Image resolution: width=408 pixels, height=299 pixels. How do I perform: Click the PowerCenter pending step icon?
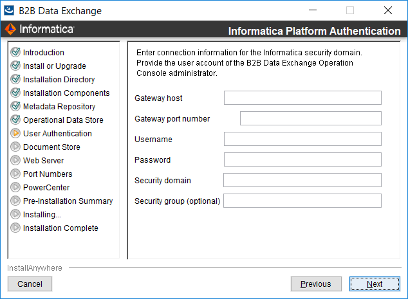coord(15,187)
